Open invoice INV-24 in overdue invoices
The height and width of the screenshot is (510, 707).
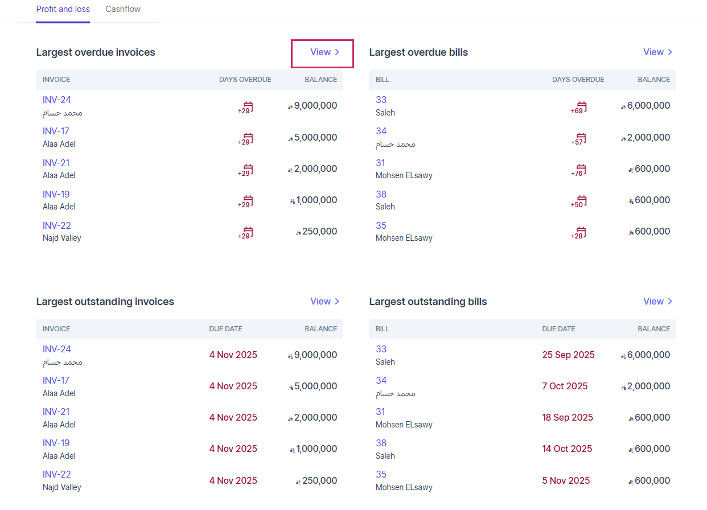point(57,100)
